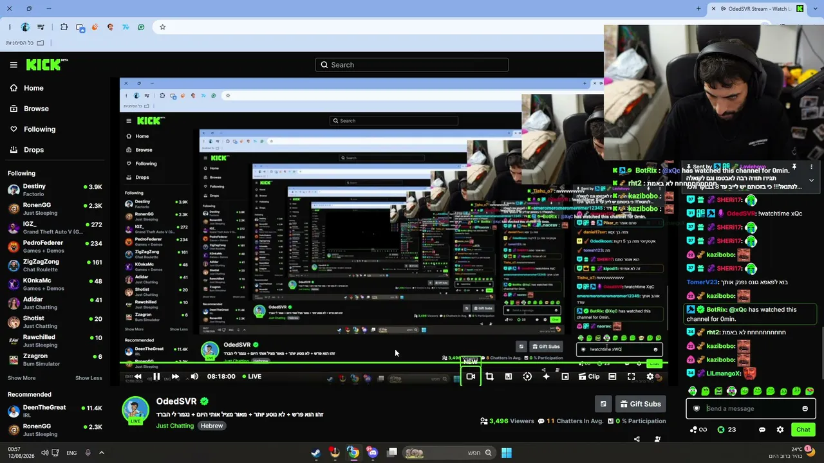Select Rawchilled channel with 10 viewers
This screenshot has width=824, height=463.
[55, 341]
